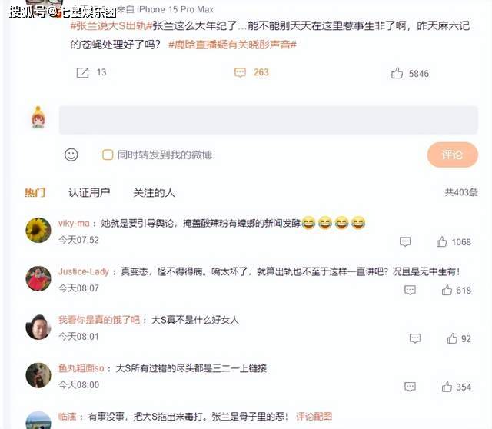The image size is (492, 429).
Task: Enable 同时转发到我的微博 checkbox
Action: (x=108, y=155)
